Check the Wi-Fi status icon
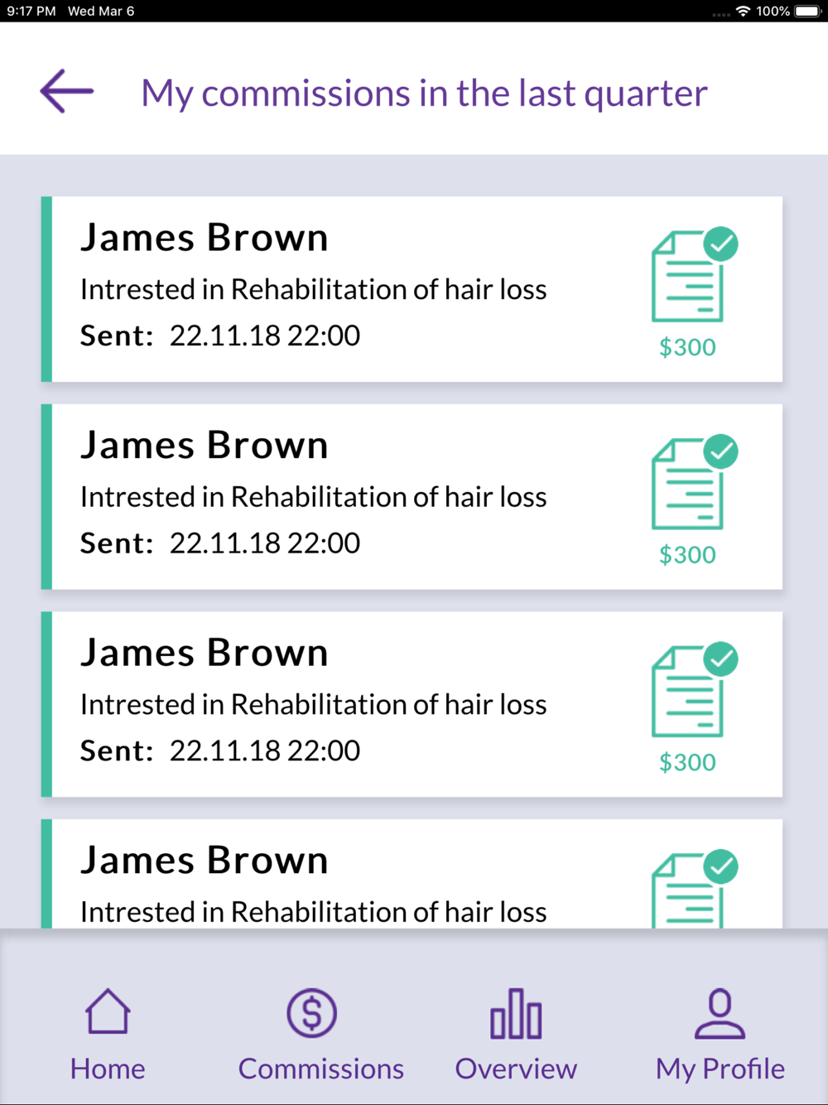The image size is (828, 1105). [x=743, y=11]
